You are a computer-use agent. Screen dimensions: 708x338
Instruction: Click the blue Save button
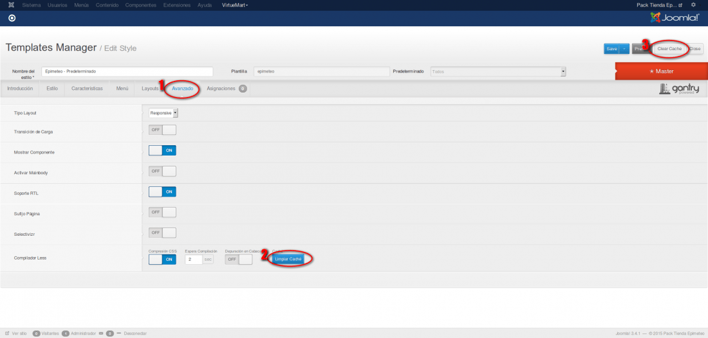point(611,49)
